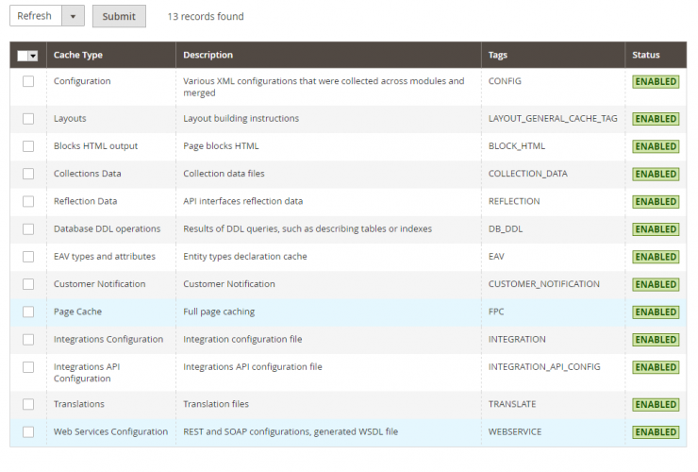Click the Full page caching description text
Viewport: 698px width, 472px height.
pyautogui.click(x=219, y=312)
